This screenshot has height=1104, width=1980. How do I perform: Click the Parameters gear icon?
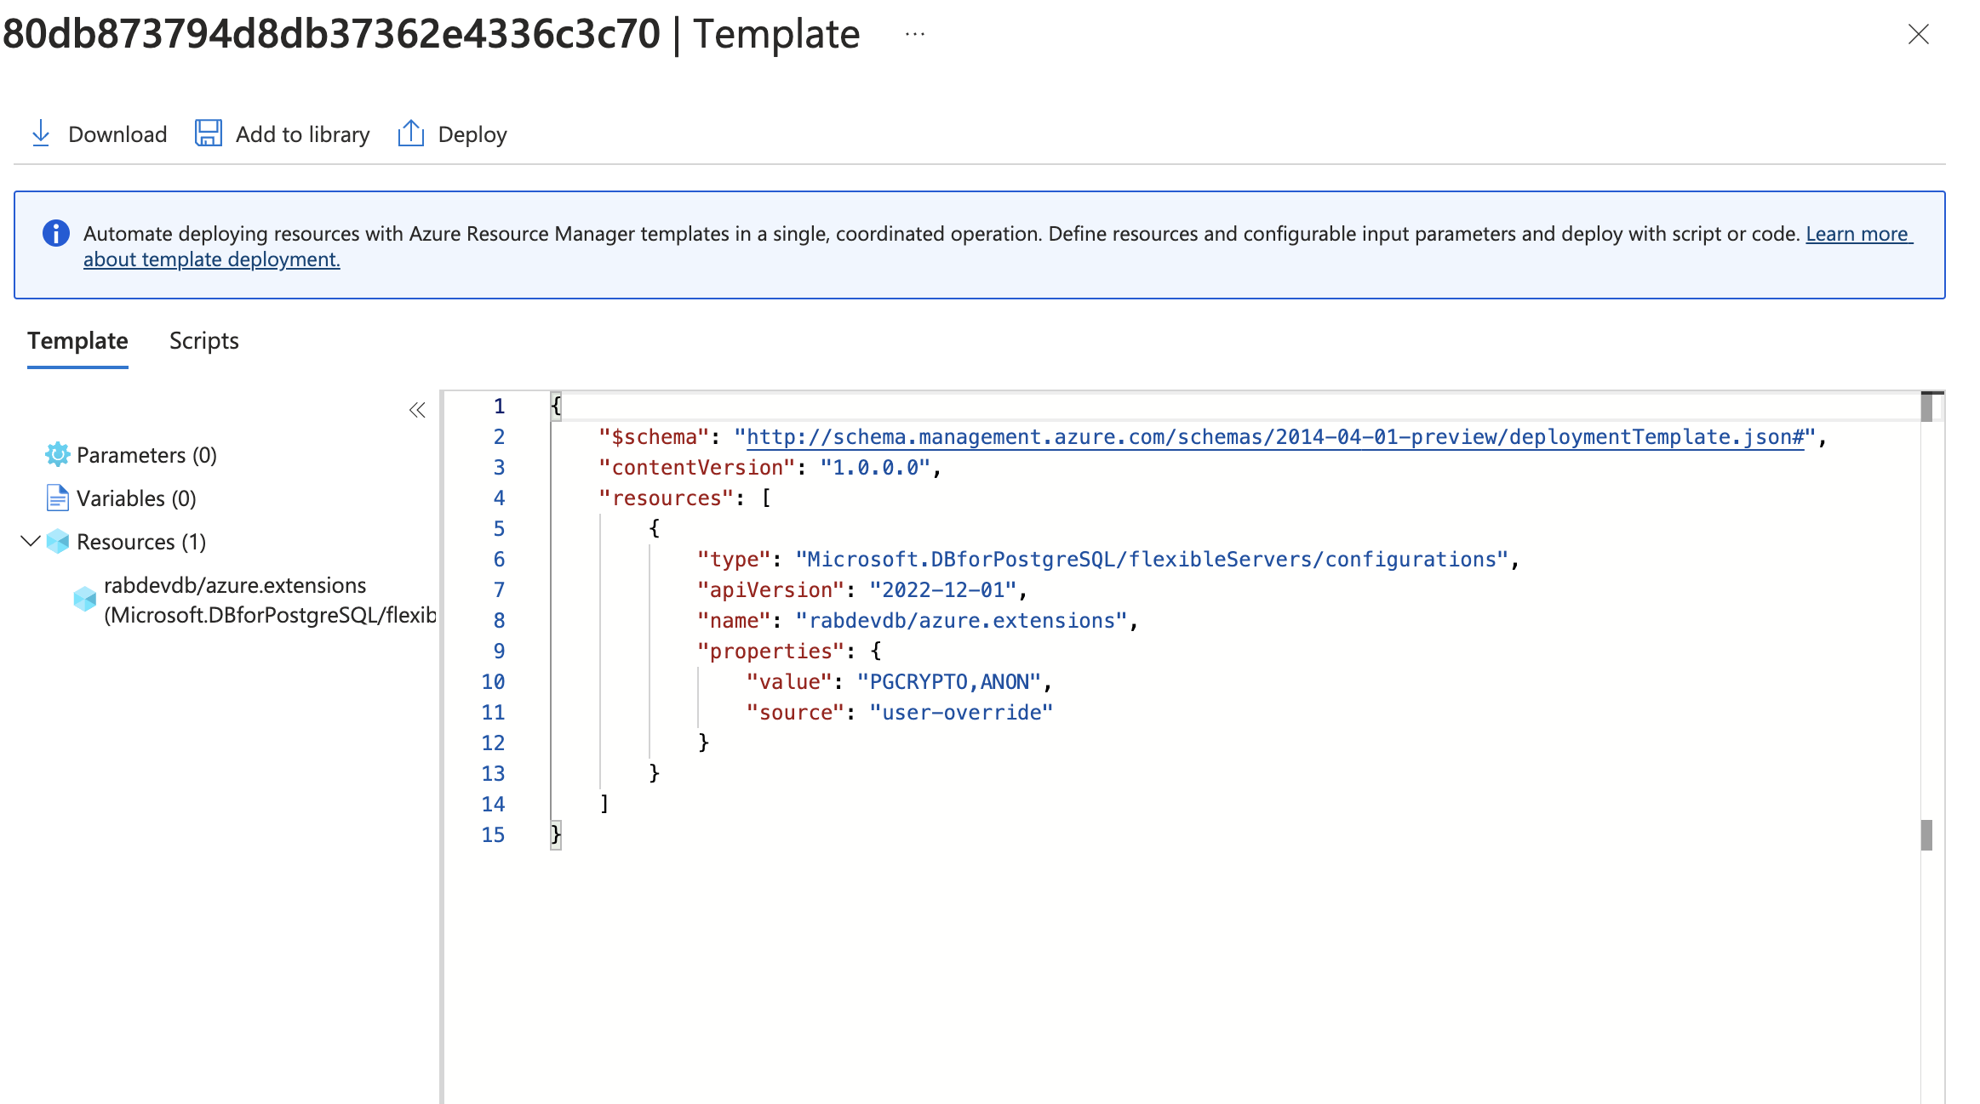pos(57,455)
